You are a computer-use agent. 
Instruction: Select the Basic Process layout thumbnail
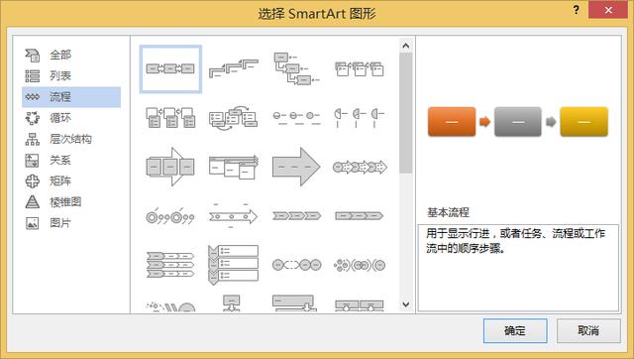pos(170,68)
